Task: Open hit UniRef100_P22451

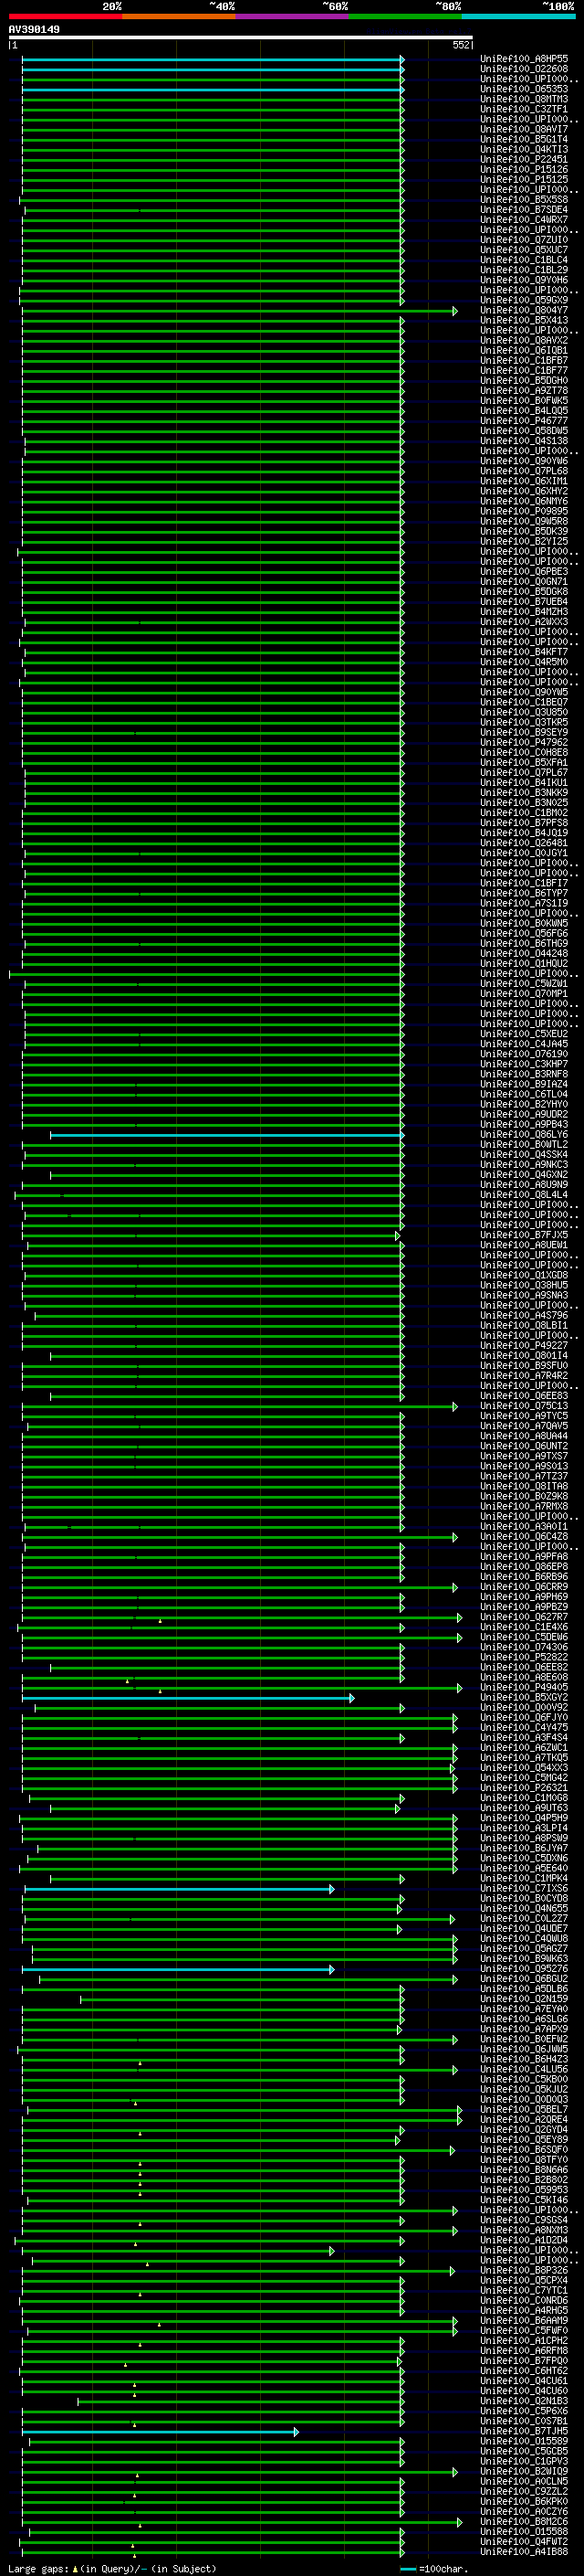Action: pos(524,159)
